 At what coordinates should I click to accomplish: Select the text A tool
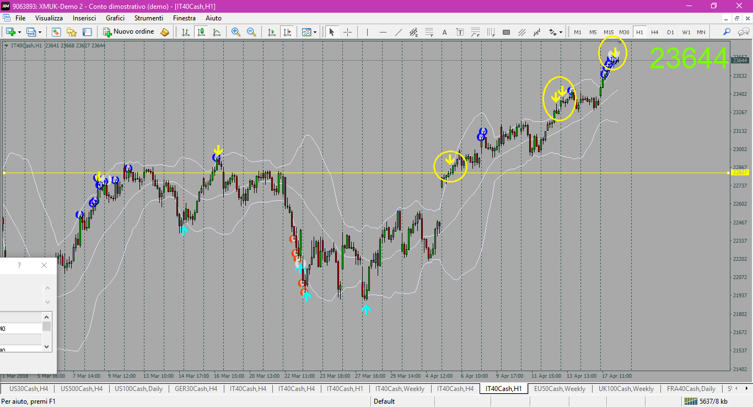pos(444,32)
